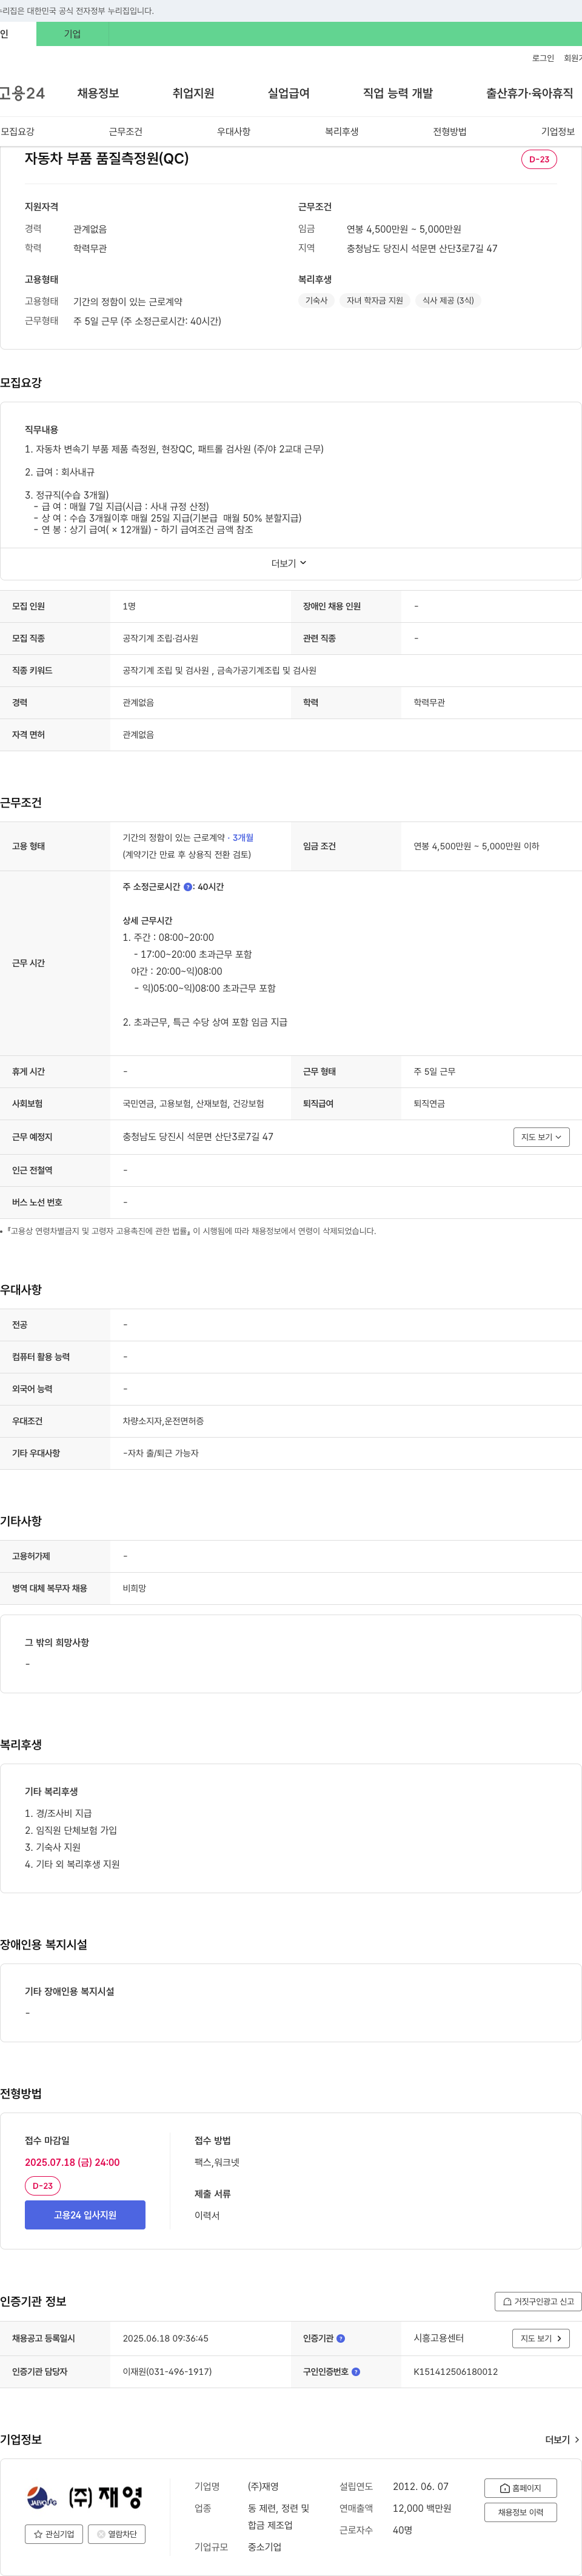Click the address under 근무 예정지

(x=198, y=1137)
